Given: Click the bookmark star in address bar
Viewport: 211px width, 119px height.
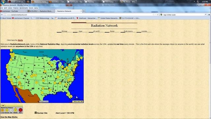Looking at the screenshot, I should (x=153, y=15).
